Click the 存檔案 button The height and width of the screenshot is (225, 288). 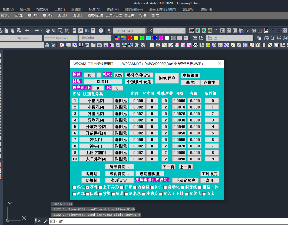(210, 82)
